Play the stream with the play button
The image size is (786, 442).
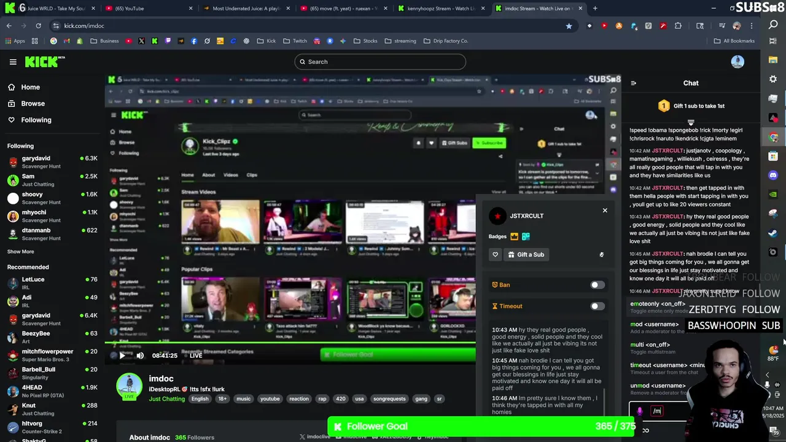click(122, 355)
